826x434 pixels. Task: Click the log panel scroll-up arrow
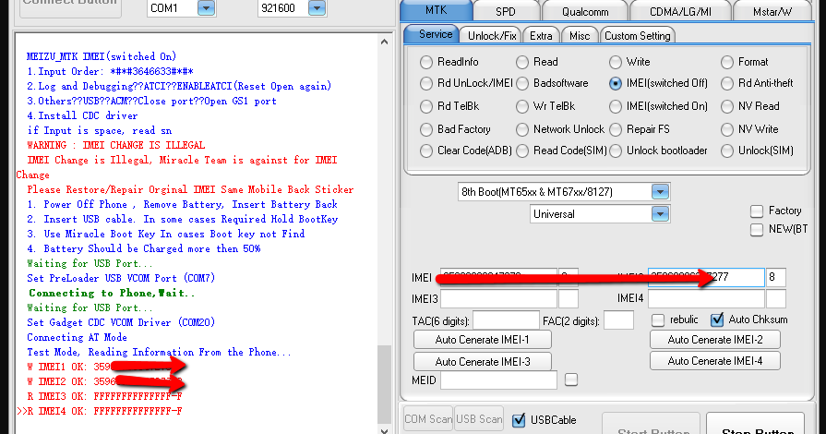[x=385, y=42]
